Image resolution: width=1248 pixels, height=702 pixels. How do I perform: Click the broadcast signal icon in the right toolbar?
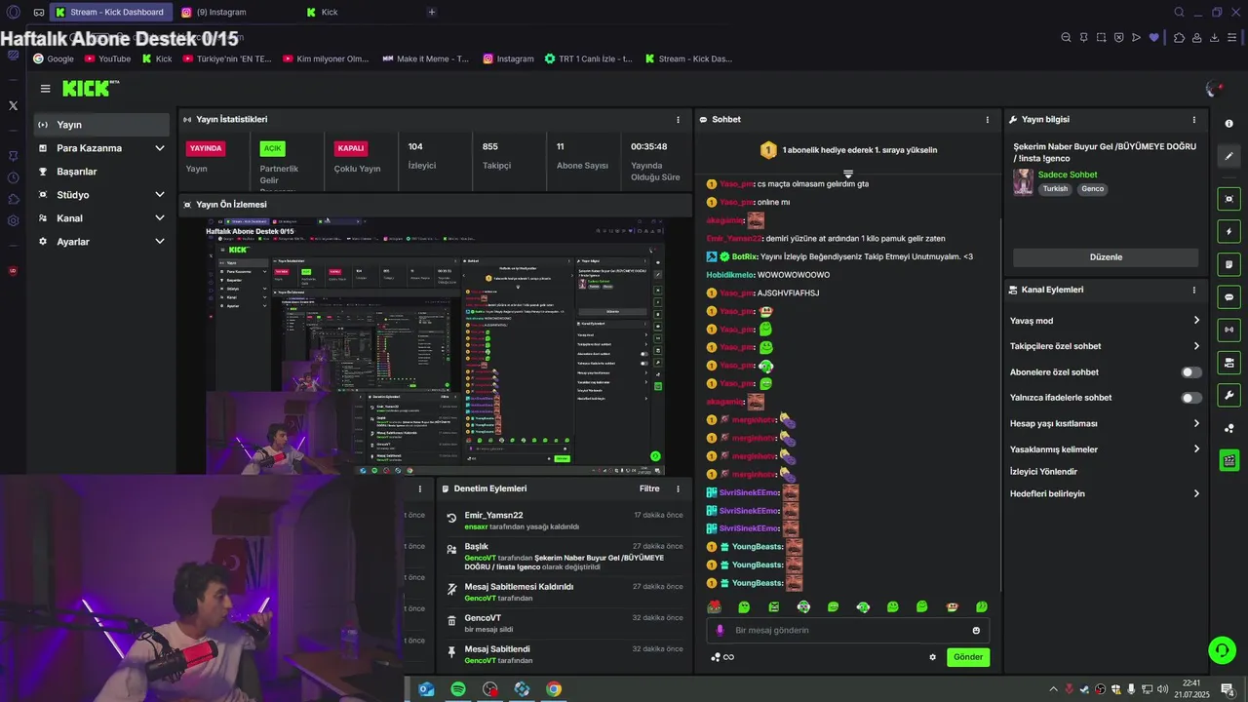(1228, 330)
